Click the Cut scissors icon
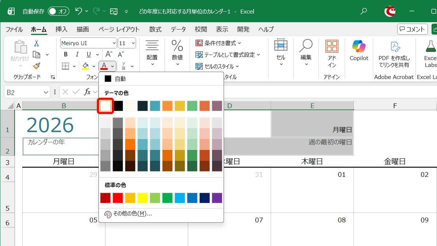Viewport: 437px width, 246px height. [x=36, y=43]
